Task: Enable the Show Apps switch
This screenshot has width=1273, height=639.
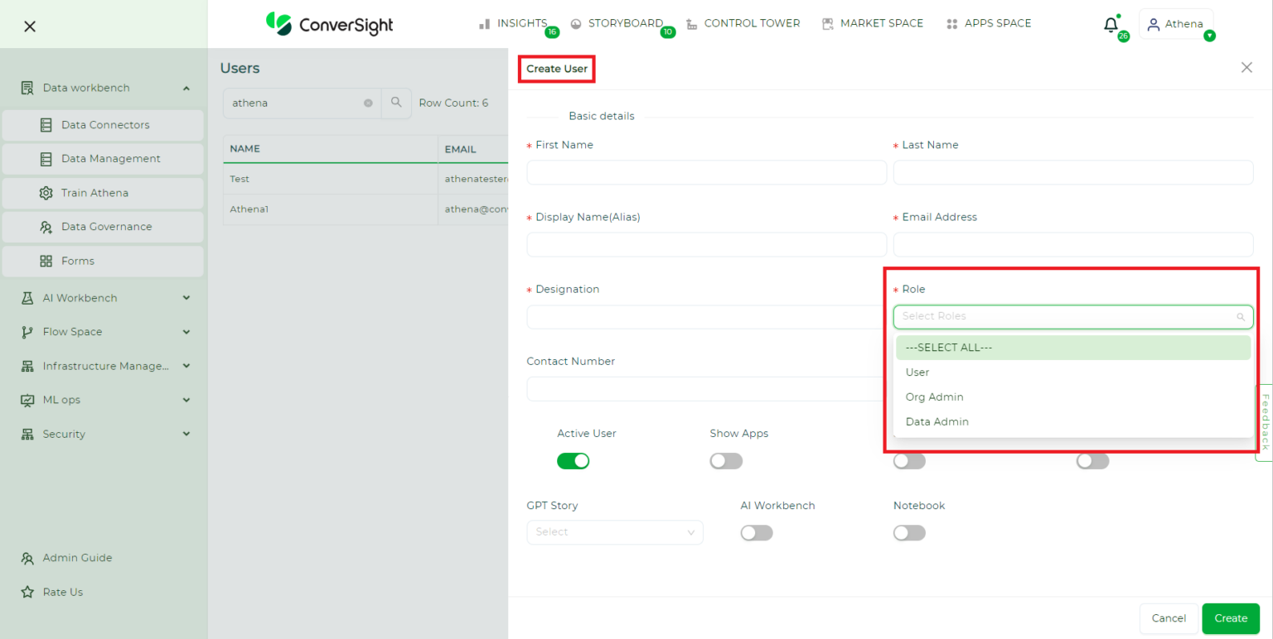Action: pos(726,461)
